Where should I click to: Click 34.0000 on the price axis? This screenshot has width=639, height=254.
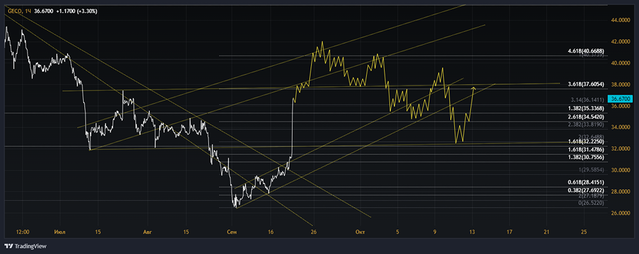tap(621, 127)
